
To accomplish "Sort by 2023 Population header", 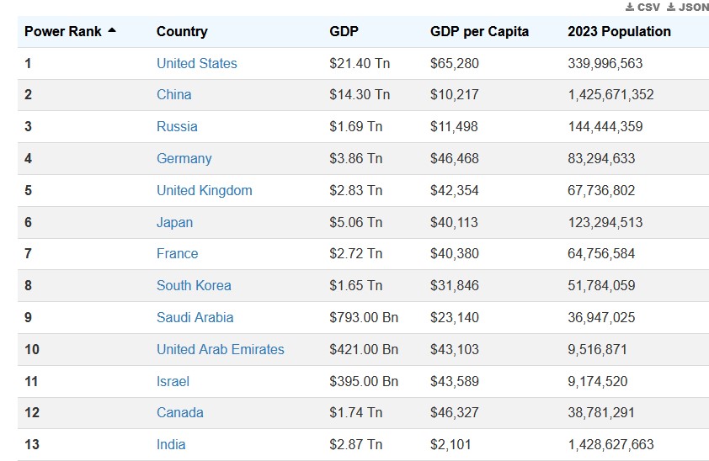I will (619, 31).
